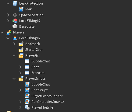
Task: Expand the SpawnLocation node
Action: click(x=8, y=15)
